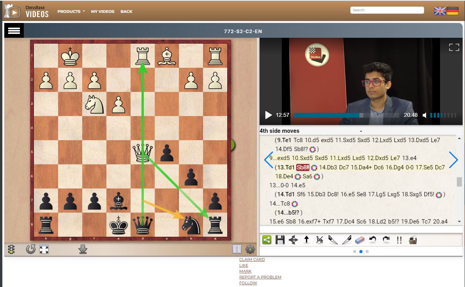Select the pencil annotation tool

332,240
